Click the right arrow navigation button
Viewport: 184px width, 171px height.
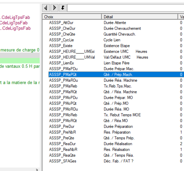[x=54, y=8]
